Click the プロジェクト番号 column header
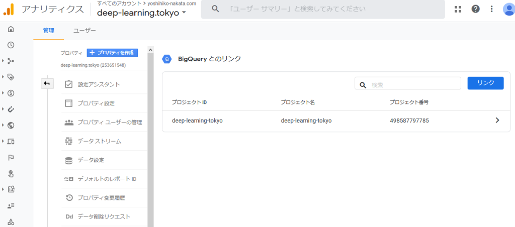 click(409, 102)
